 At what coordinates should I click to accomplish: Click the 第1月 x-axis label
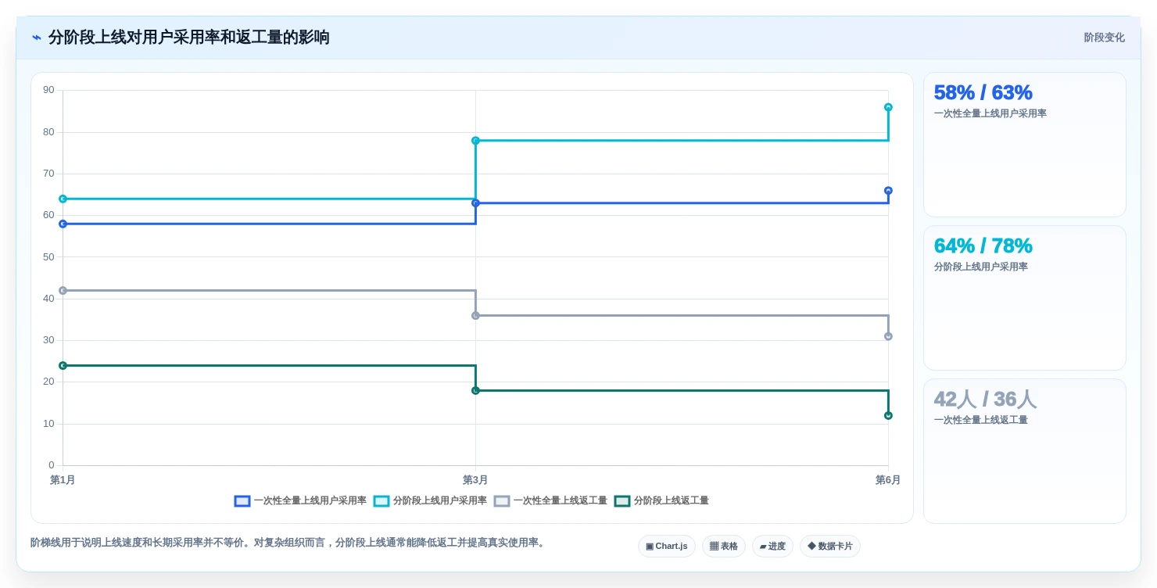[x=63, y=480]
